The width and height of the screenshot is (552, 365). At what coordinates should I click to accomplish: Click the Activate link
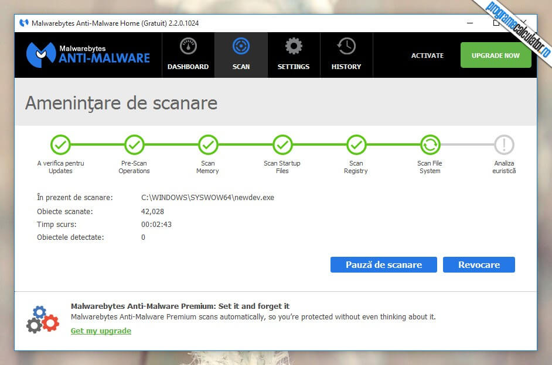click(x=427, y=56)
